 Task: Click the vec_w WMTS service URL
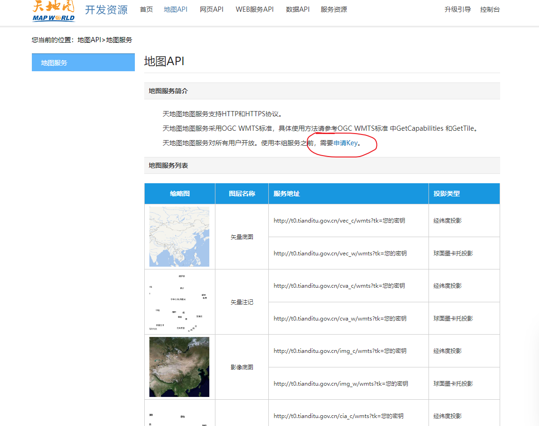click(x=340, y=253)
